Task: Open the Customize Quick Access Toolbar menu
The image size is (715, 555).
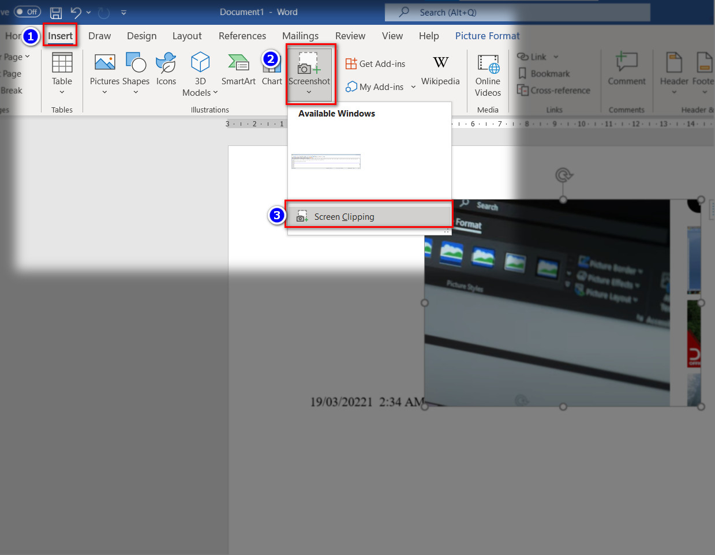Action: click(123, 12)
